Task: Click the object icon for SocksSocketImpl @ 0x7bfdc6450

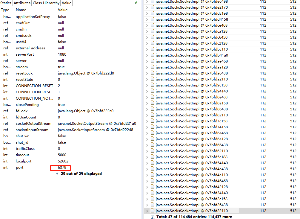Action: pyautogui.click(x=152, y=37)
